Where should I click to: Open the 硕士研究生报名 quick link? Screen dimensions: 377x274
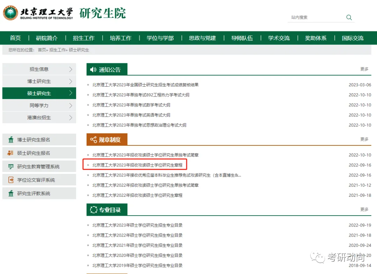coord(39,153)
